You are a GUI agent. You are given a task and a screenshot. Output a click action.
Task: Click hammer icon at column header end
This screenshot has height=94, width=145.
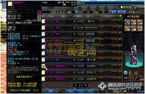[x=121, y=16]
